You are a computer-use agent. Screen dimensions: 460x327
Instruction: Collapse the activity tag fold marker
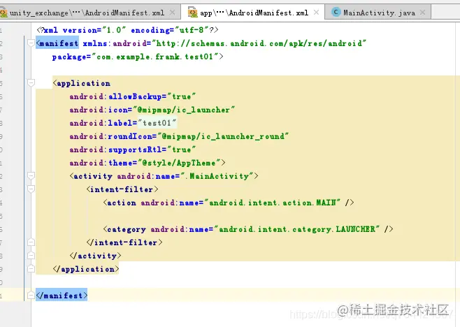[x=31, y=176]
